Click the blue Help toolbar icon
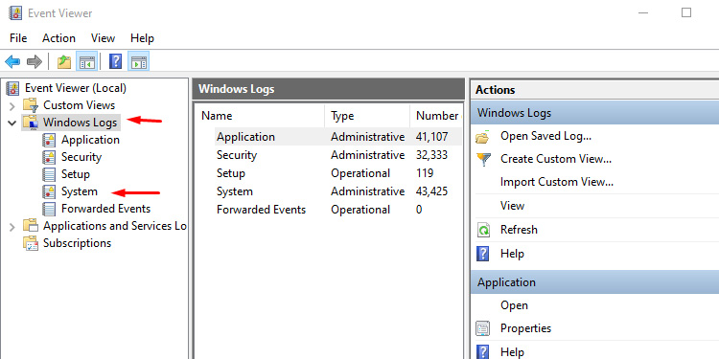The width and height of the screenshot is (719, 359). (x=116, y=61)
